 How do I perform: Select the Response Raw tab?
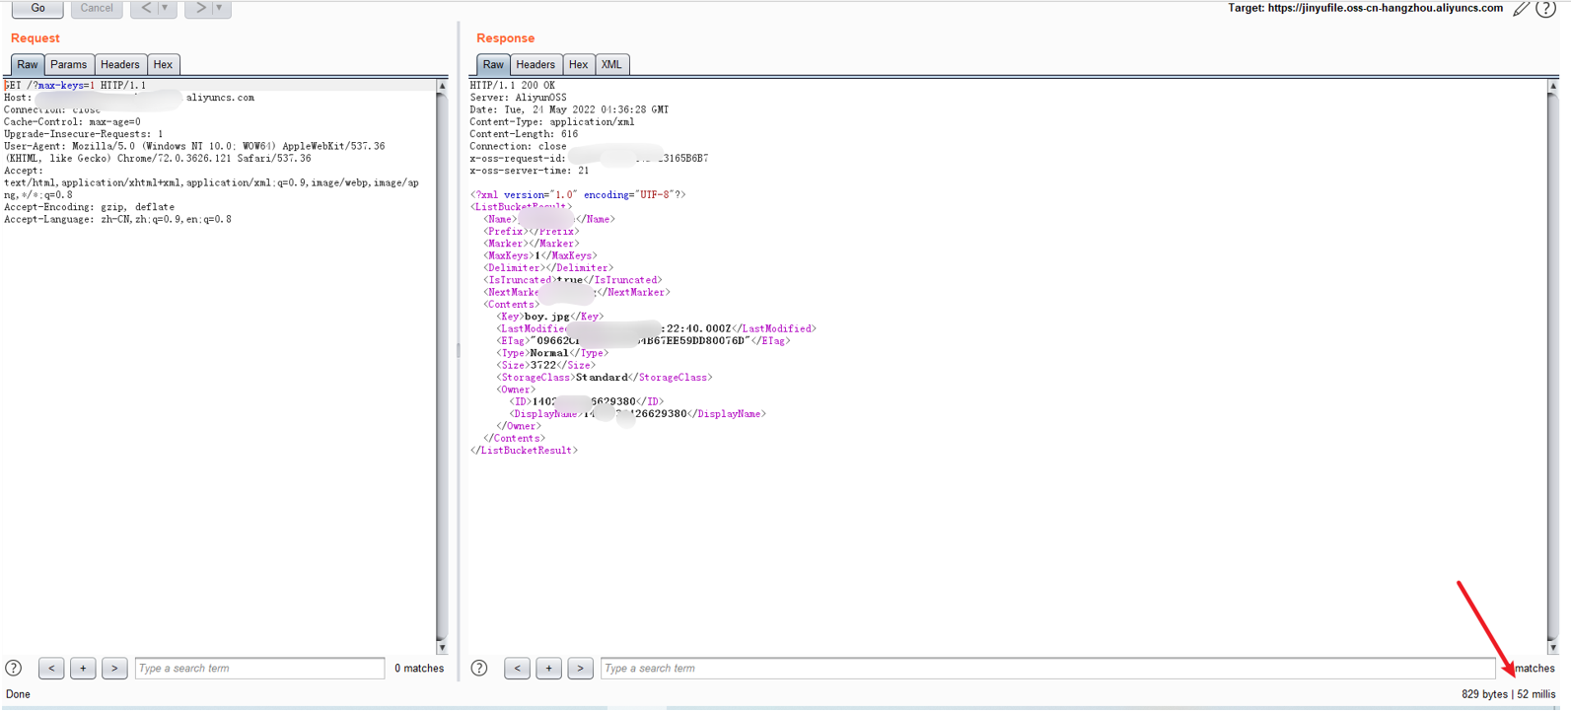493,65
